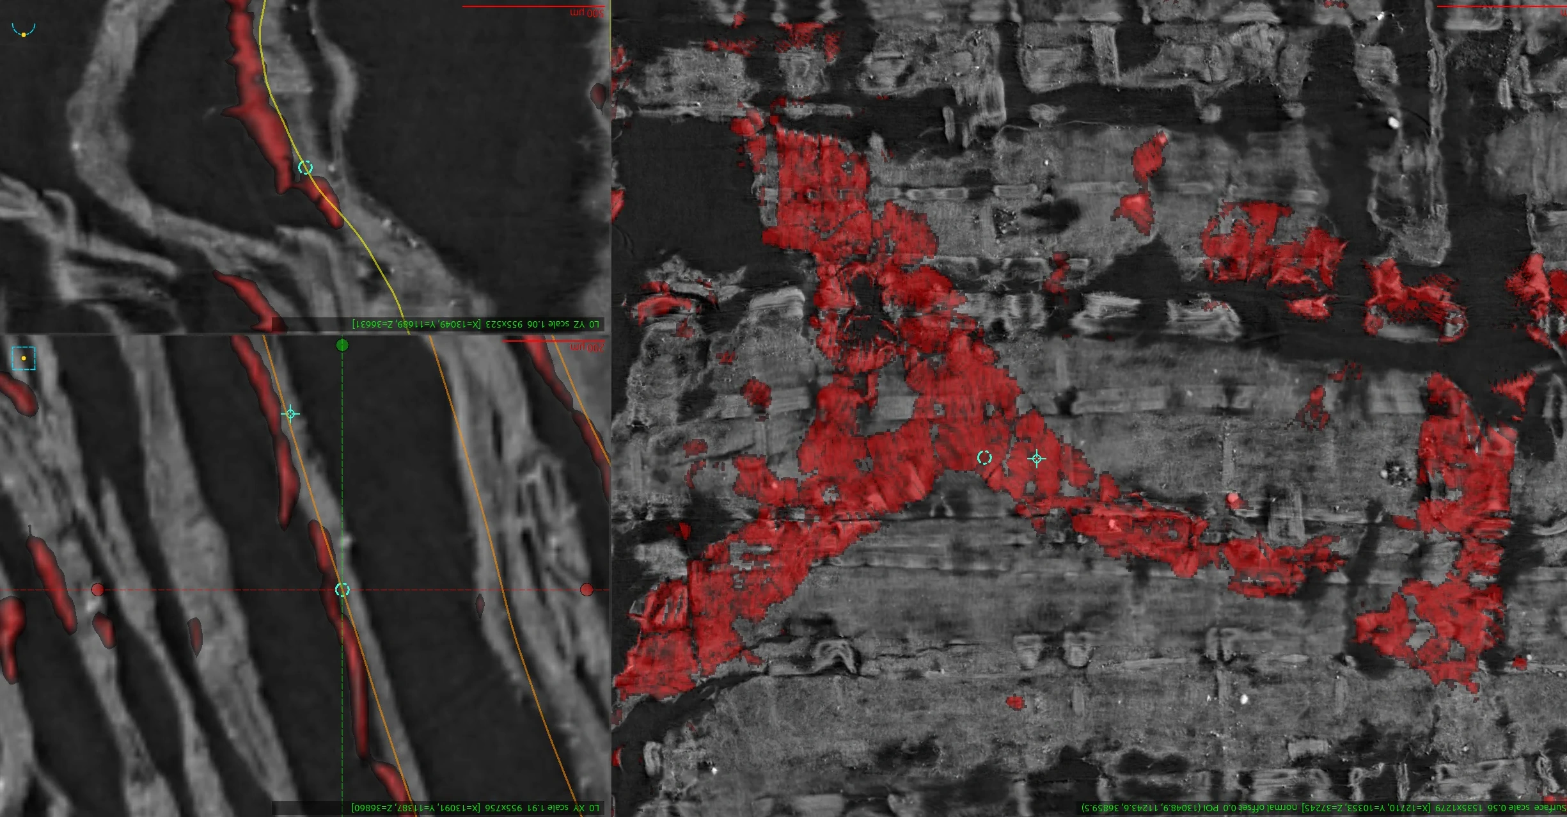Viewport: 1567px width, 817px height.
Task: Click the cyan crosshair marker in XY view
Action: 290,414
